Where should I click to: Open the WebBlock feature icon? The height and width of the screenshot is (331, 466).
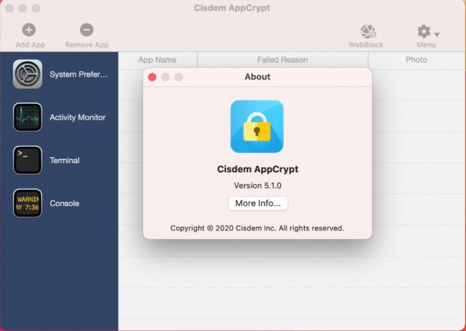click(x=368, y=31)
